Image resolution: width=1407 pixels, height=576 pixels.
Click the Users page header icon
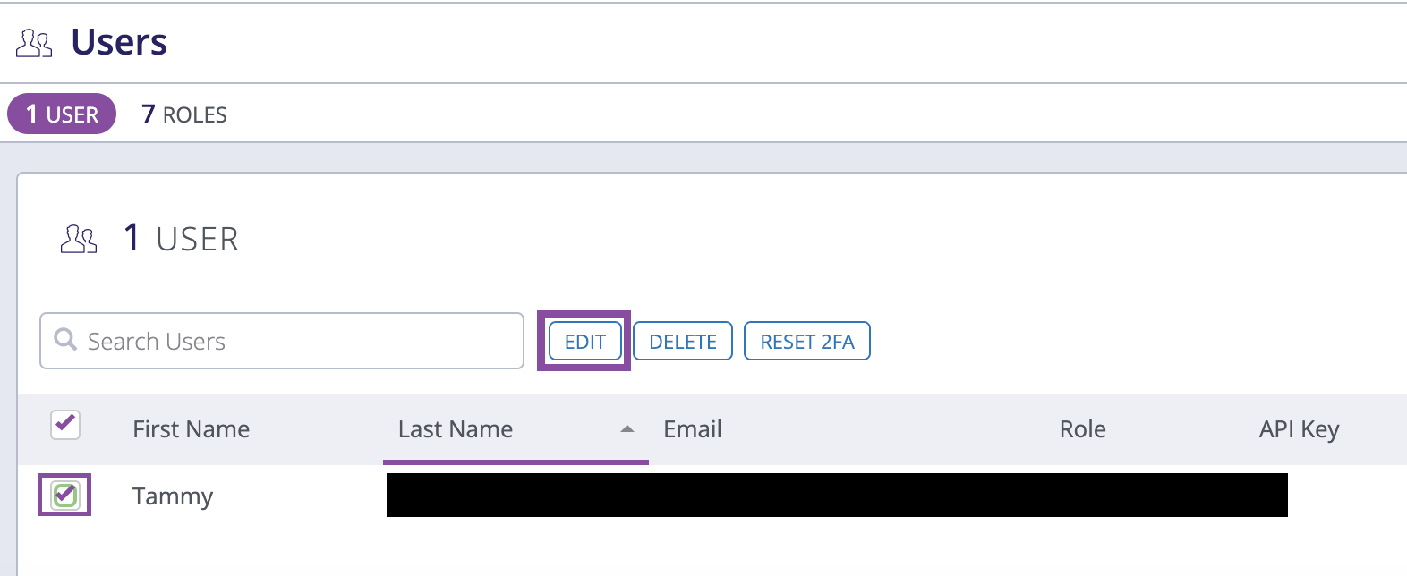34,41
